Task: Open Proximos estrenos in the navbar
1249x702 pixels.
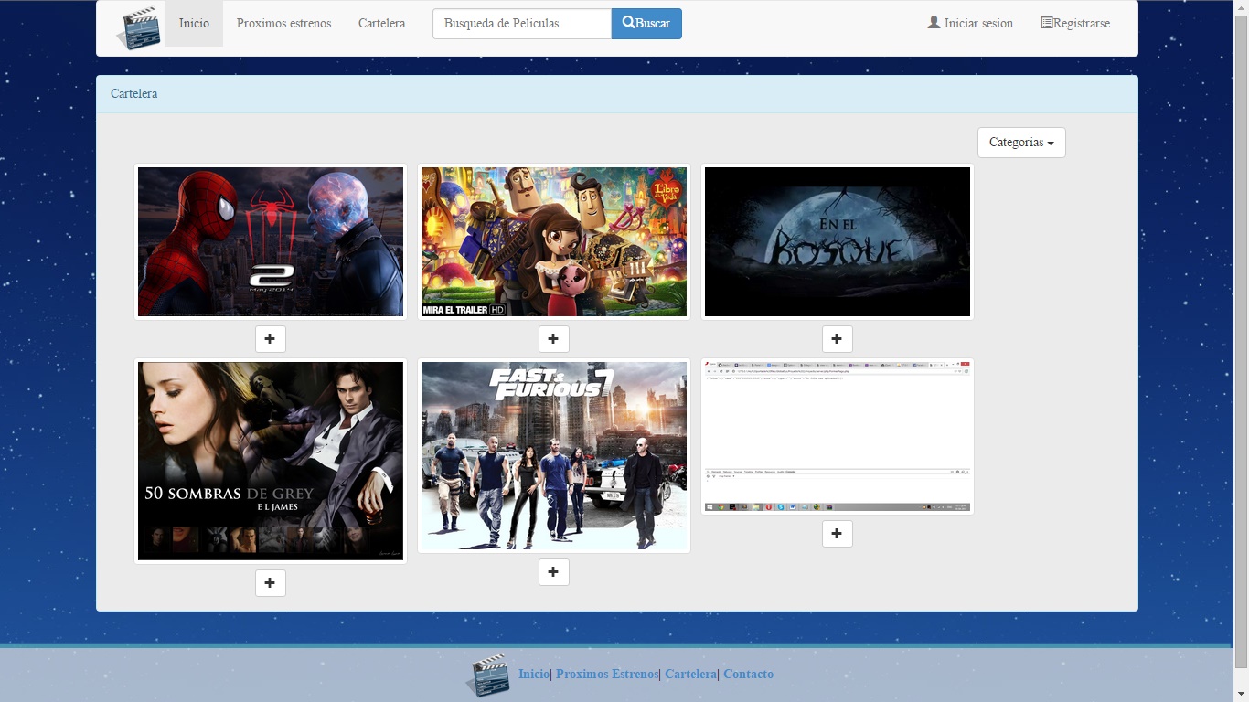Action: [x=283, y=24]
